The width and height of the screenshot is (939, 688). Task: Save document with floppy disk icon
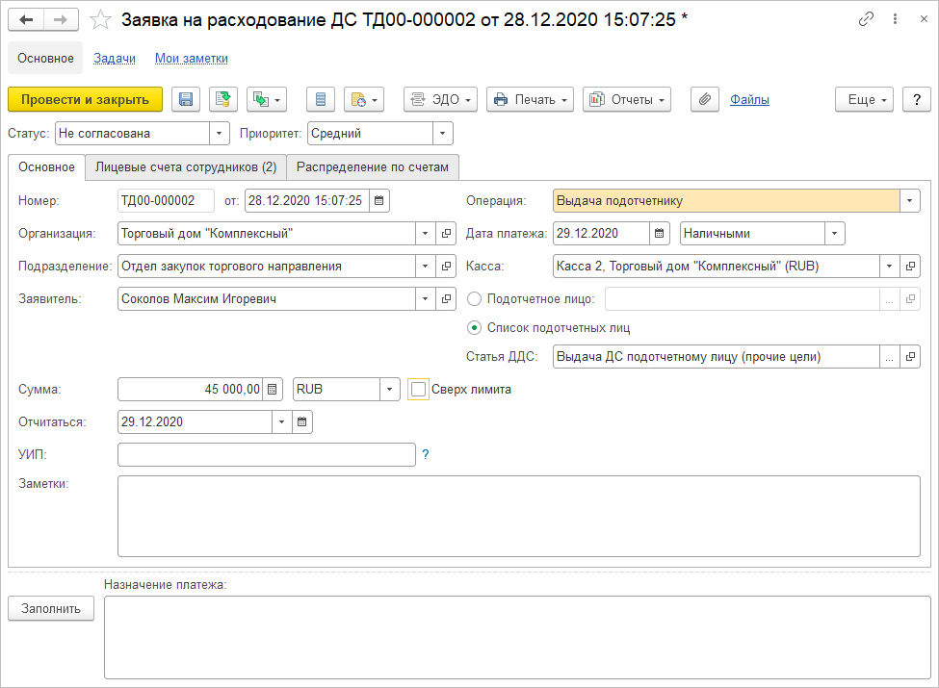point(186,99)
